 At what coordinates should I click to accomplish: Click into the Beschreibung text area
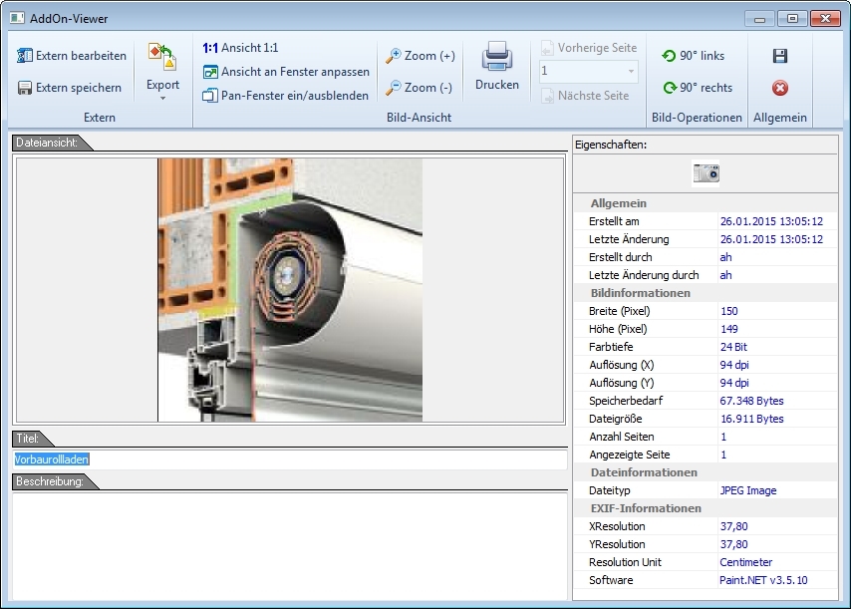tap(290, 545)
